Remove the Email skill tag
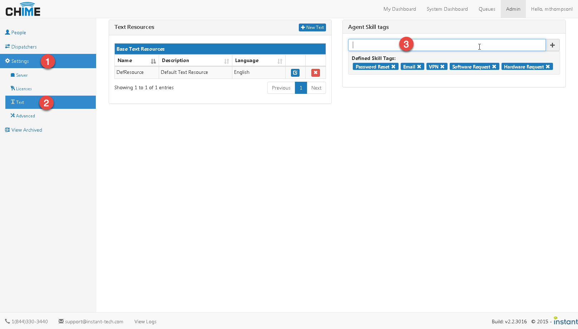The width and height of the screenshot is (578, 329). [x=419, y=67]
